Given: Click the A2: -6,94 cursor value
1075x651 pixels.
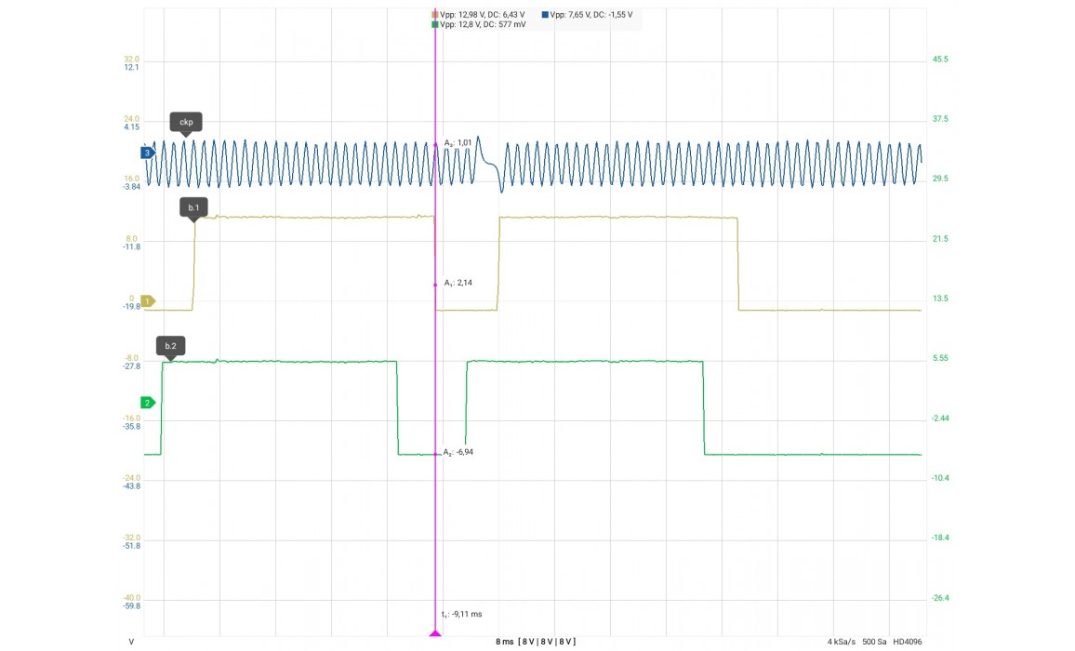Looking at the screenshot, I should tap(459, 452).
